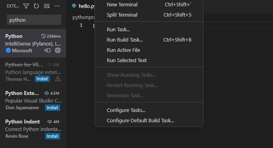Viewport: 273px width, 148px height.
Task: Choose Run Build Task... entry
Action: [149, 40]
